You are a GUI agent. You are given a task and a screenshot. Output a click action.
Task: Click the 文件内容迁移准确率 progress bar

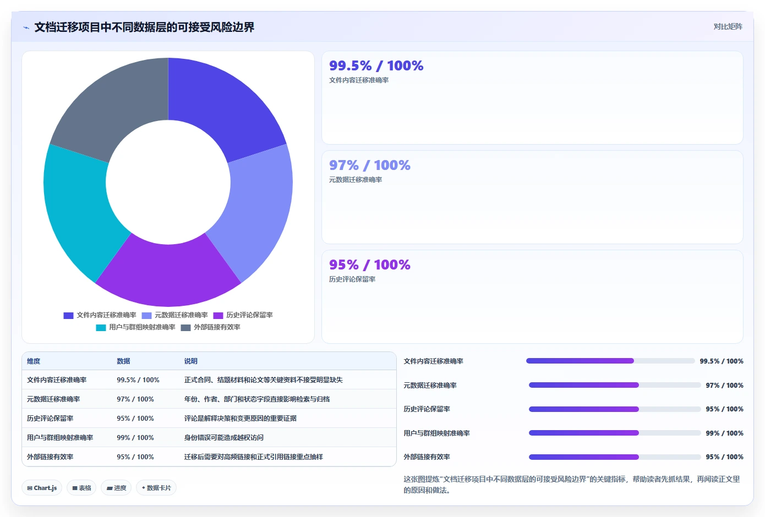pyautogui.click(x=610, y=361)
